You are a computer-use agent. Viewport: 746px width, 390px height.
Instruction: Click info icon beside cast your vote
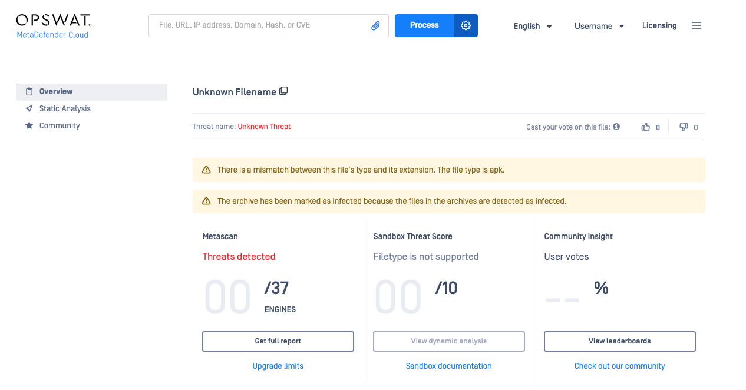pyautogui.click(x=616, y=127)
